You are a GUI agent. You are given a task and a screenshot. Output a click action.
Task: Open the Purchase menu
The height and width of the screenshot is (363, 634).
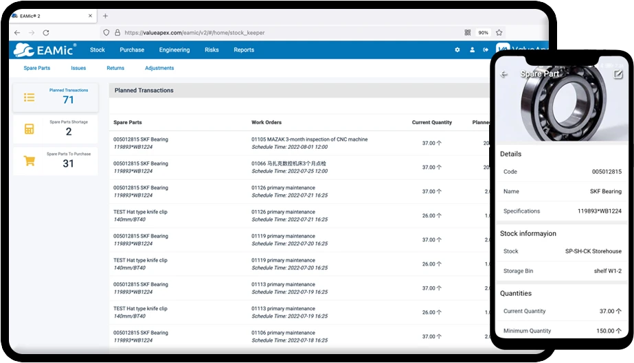(x=132, y=50)
